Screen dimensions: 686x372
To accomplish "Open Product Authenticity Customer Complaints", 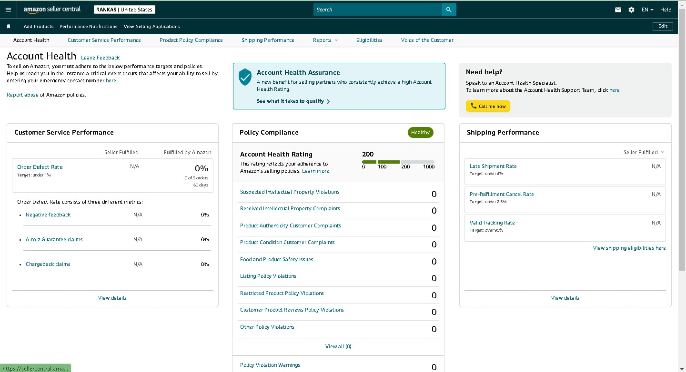I will click(291, 226).
